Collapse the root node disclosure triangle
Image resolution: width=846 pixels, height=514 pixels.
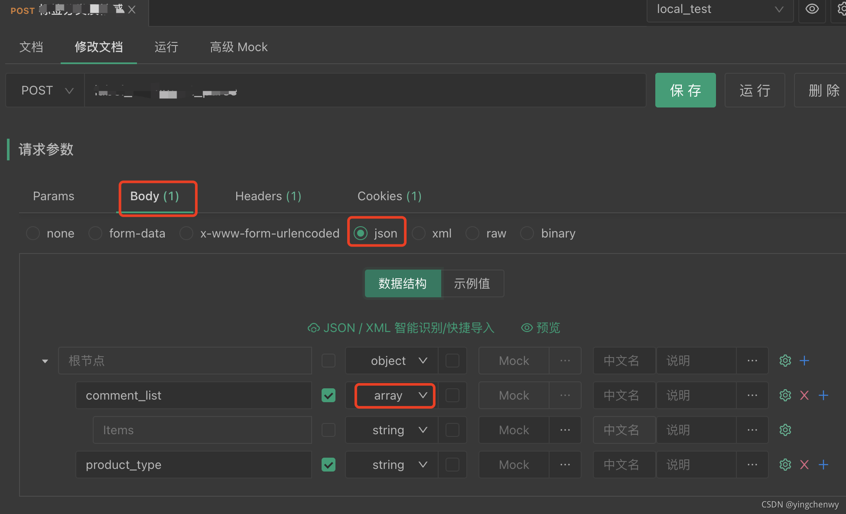[45, 360]
